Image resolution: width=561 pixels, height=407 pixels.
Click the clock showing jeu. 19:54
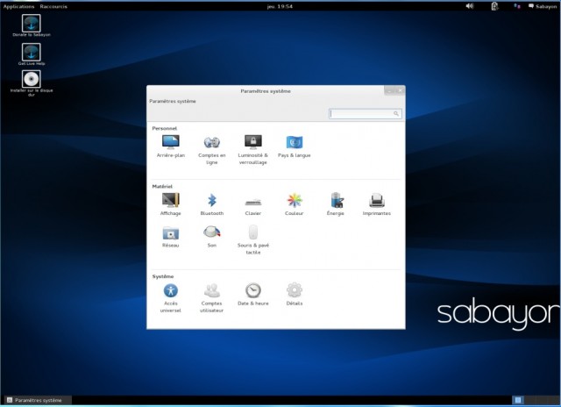point(280,6)
